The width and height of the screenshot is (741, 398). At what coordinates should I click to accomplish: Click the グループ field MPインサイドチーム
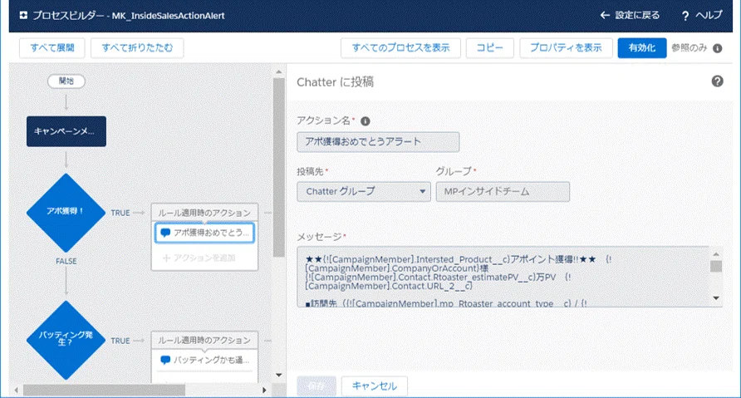[503, 191]
